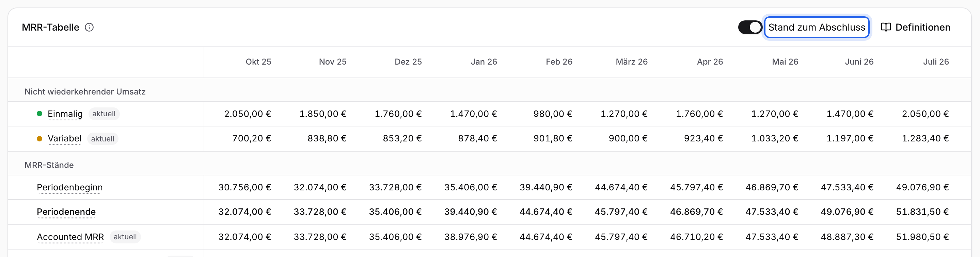980x257 pixels.
Task: Click the Nicht wiederkehrender Umsatz section heading
Action: 85,92
